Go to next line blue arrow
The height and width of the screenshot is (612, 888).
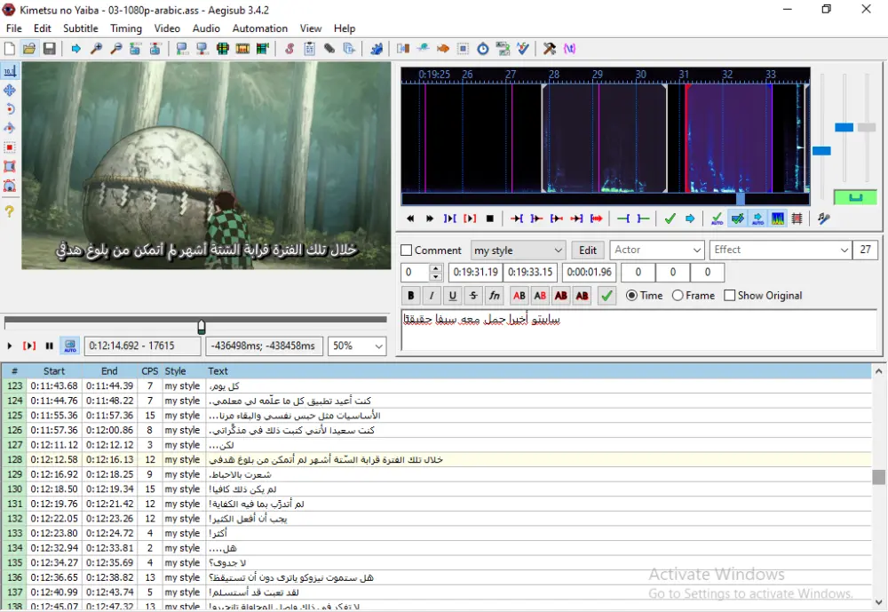[690, 219]
